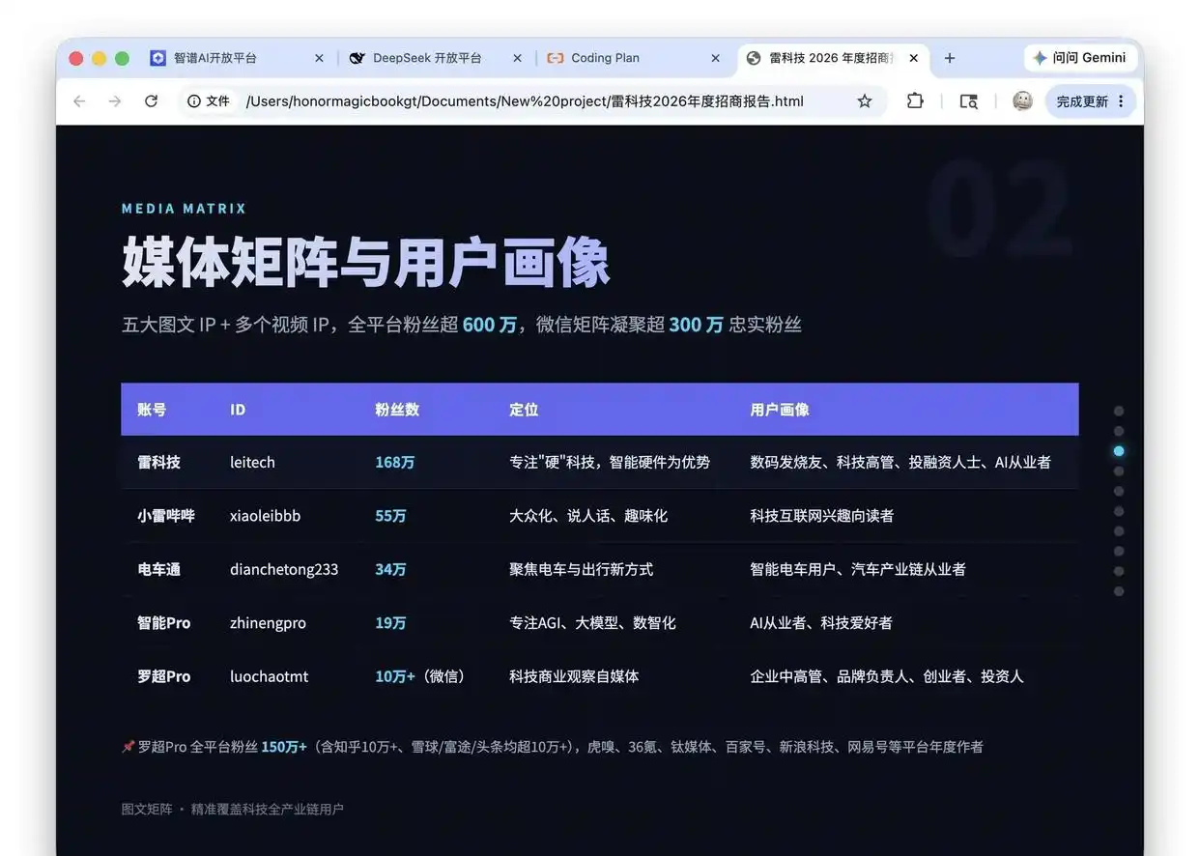1200x856 pixels.
Task: Click the MEDIA MATRIX label
Action: point(184,208)
